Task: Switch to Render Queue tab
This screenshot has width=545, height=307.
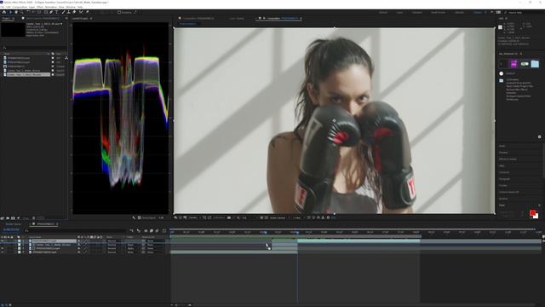Action: 14,224
